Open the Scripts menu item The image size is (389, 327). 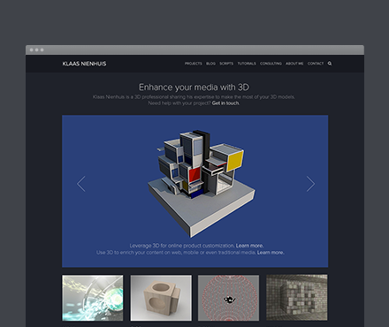pyautogui.click(x=226, y=64)
